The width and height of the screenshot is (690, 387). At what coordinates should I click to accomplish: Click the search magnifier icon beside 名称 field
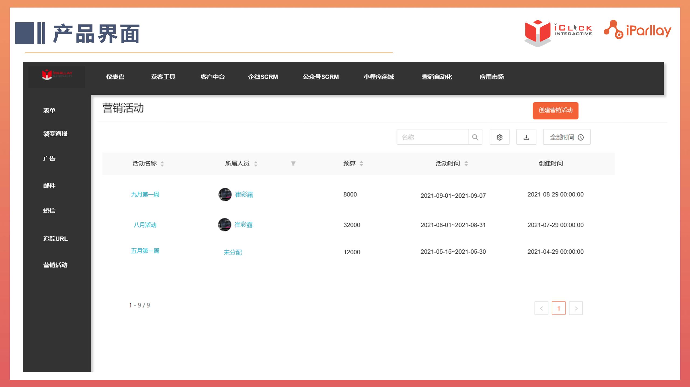475,137
